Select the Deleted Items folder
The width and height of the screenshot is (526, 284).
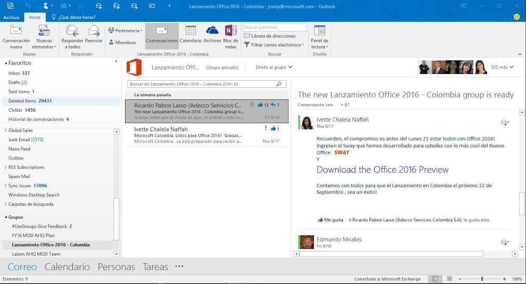click(22, 101)
